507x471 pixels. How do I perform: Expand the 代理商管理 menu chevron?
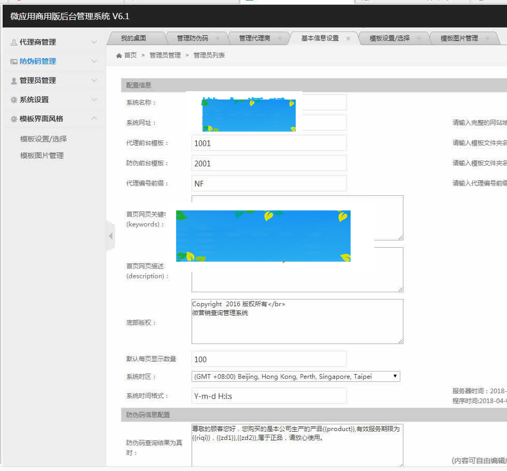(95, 42)
